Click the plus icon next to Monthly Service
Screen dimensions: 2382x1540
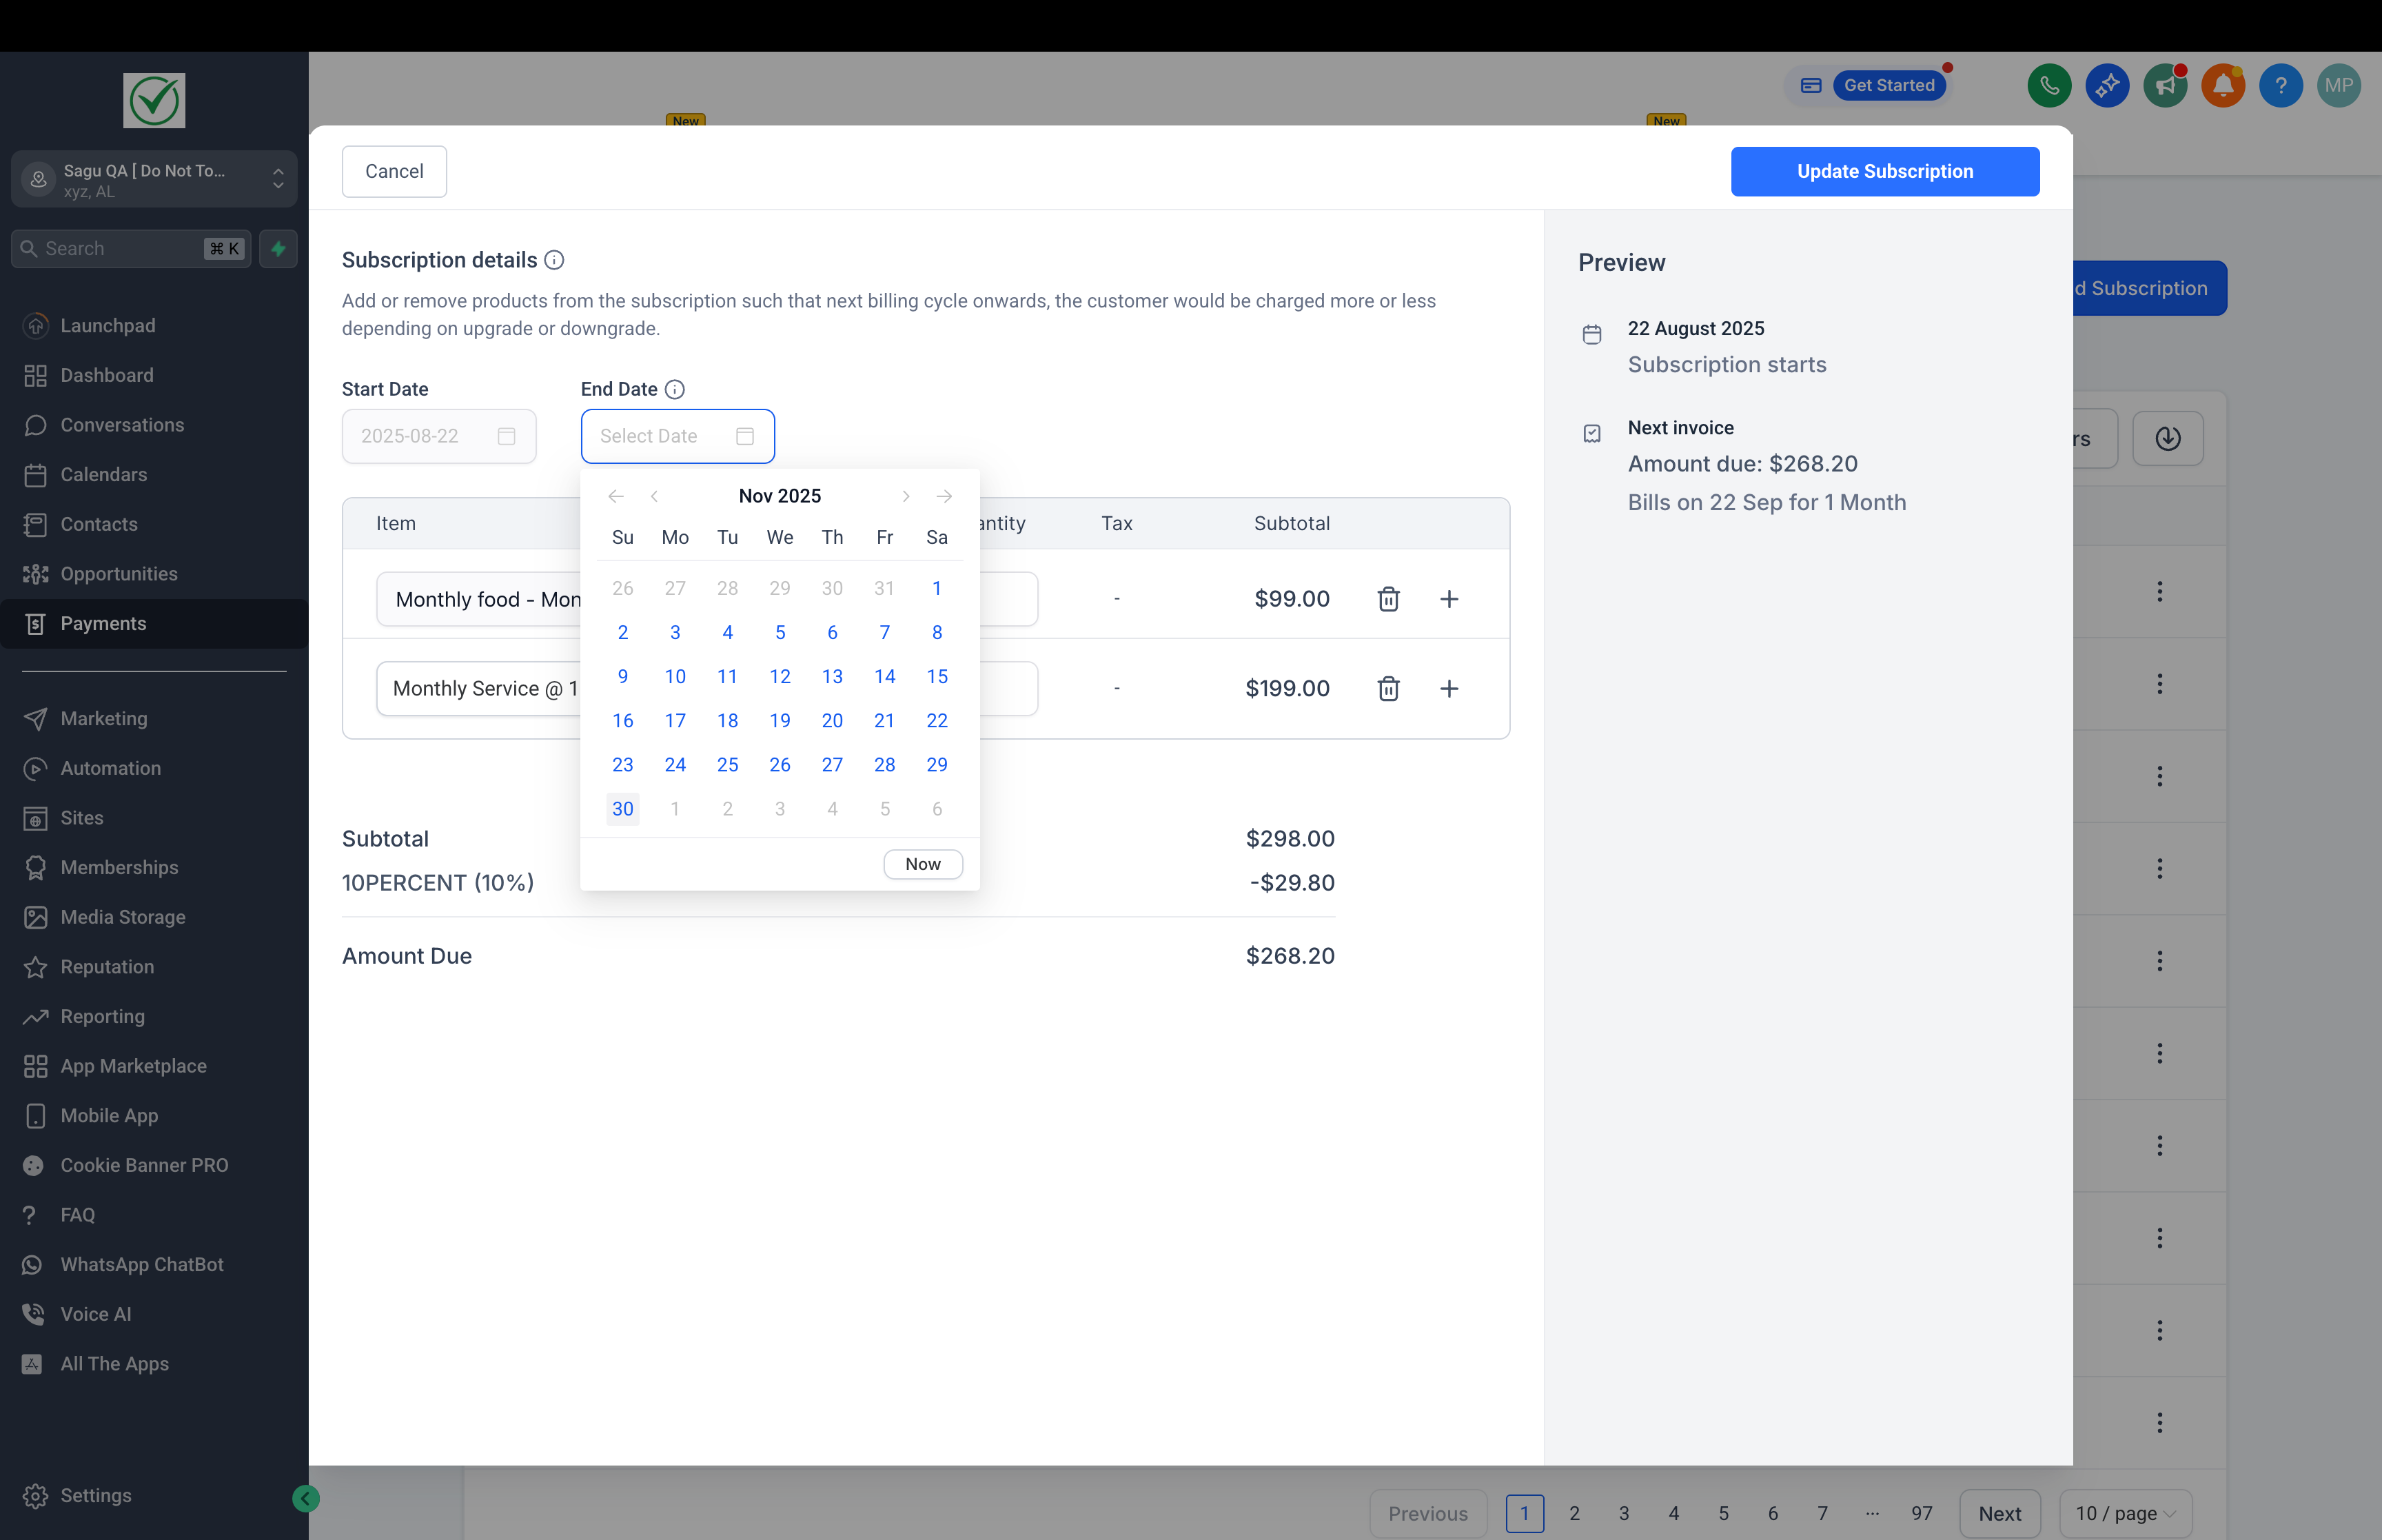(1450, 688)
